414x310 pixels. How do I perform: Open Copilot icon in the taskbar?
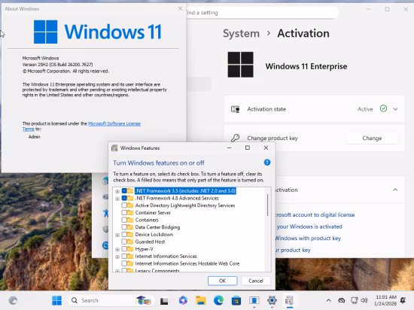(183, 300)
